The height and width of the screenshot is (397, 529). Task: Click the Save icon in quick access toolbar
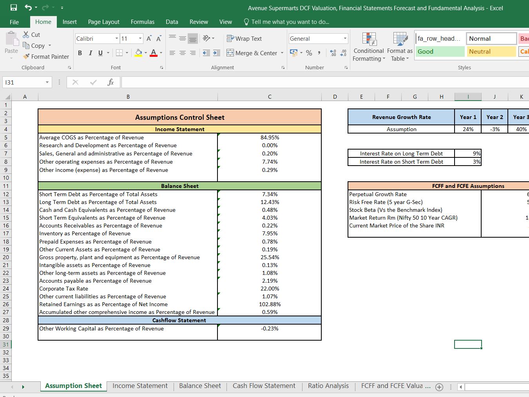[x=14, y=7]
